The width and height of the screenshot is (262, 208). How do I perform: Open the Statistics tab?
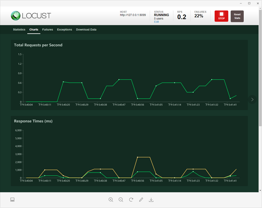tap(19, 30)
